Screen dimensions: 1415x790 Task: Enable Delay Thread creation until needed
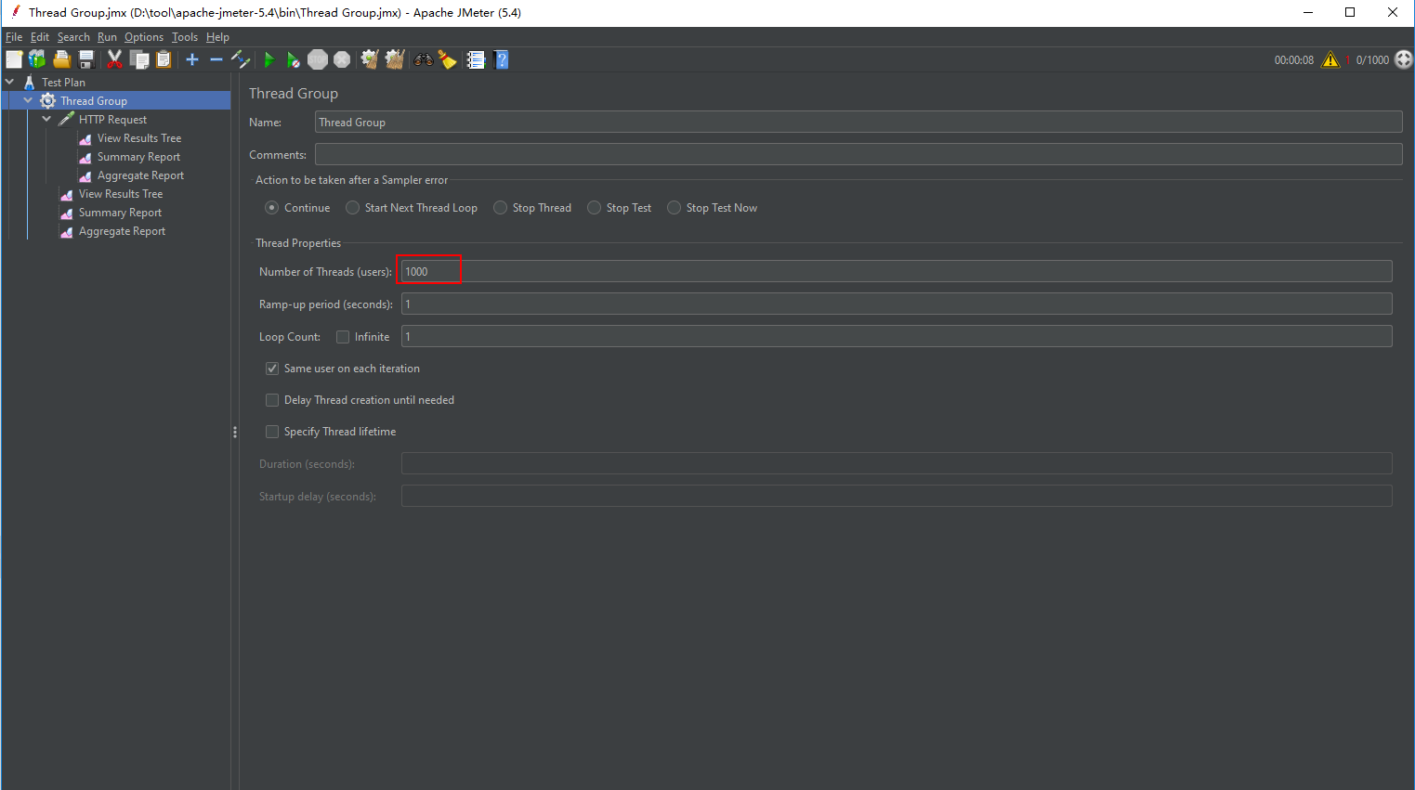pos(272,400)
